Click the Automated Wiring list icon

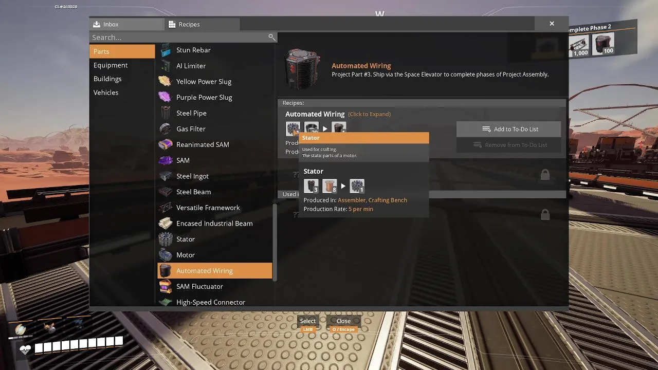pyautogui.click(x=165, y=271)
